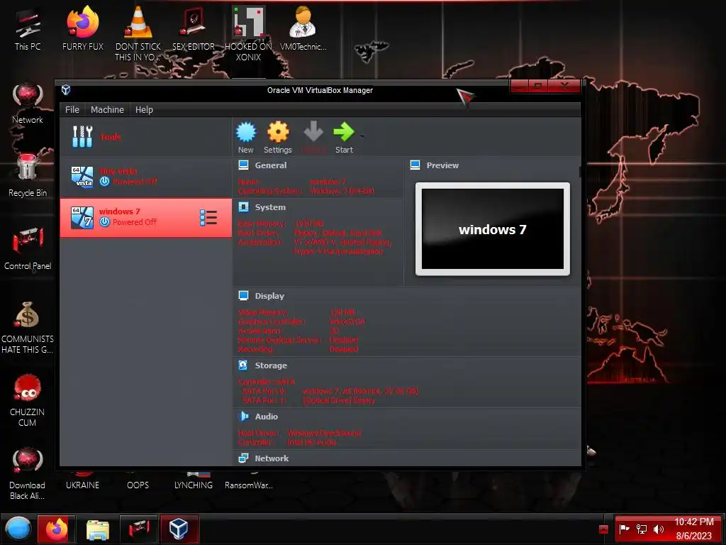Click the Audio section header
Screen dimensions: 726x545
click(x=267, y=417)
